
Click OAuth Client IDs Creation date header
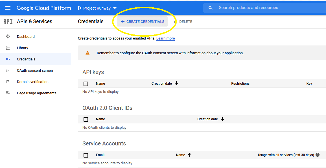(207, 119)
